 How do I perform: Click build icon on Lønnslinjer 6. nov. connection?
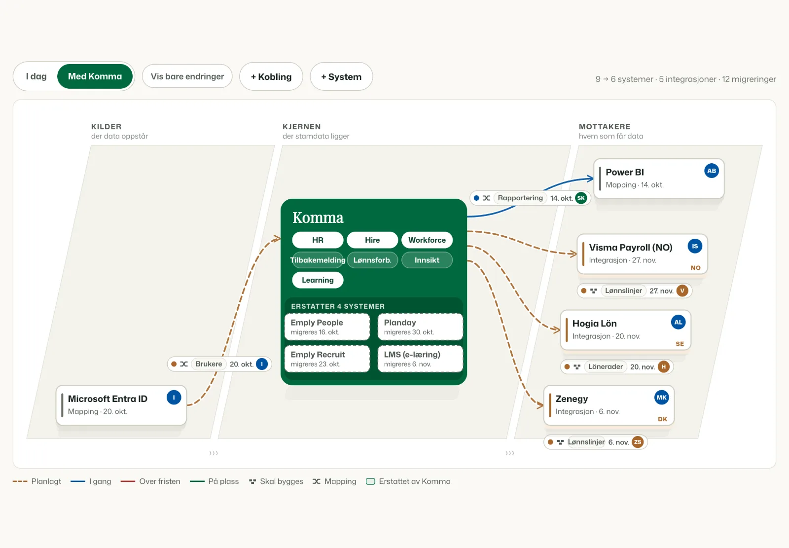coord(560,442)
